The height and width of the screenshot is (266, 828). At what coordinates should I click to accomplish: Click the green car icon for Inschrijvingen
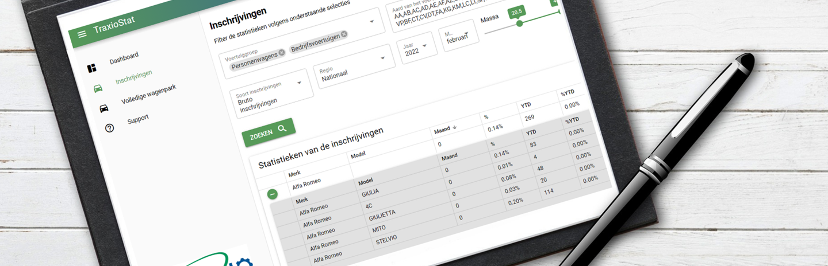[98, 89]
